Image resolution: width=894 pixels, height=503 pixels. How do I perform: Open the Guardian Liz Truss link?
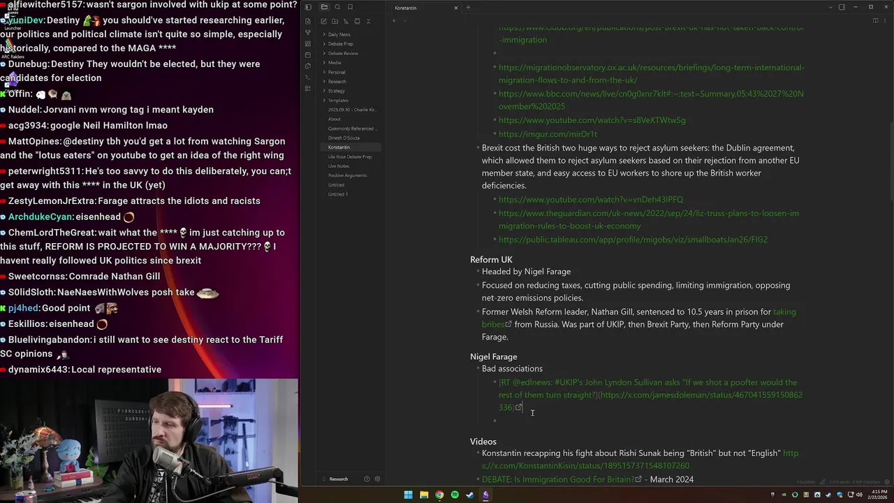(x=649, y=219)
